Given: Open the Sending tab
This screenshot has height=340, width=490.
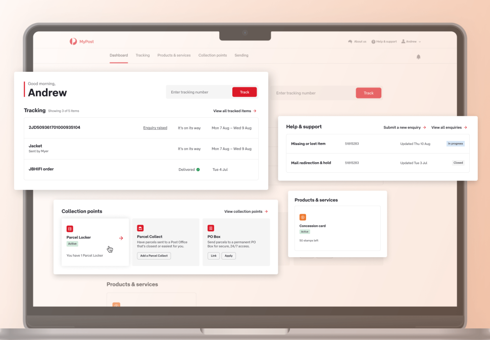Looking at the screenshot, I should 241,55.
